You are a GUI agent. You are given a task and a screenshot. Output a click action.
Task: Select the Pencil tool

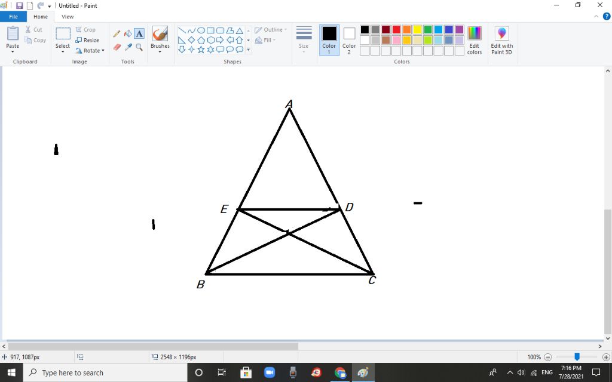pos(117,34)
